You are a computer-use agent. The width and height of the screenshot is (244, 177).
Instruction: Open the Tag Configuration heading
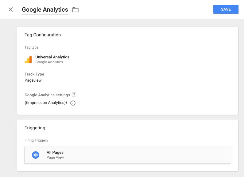[43, 35]
